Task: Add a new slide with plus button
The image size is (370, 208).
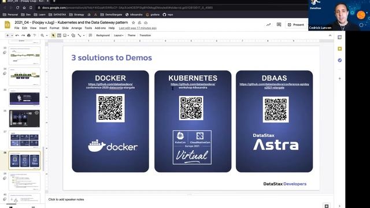Action: click(8, 35)
